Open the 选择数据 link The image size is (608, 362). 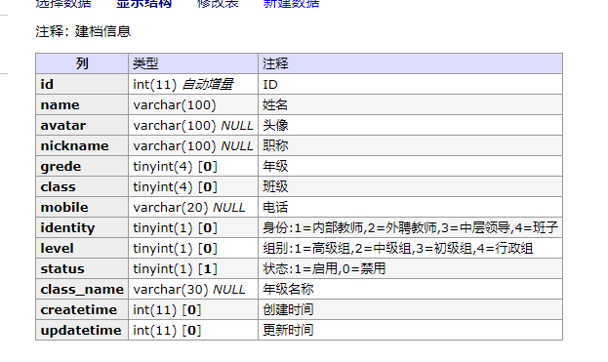(63, 4)
